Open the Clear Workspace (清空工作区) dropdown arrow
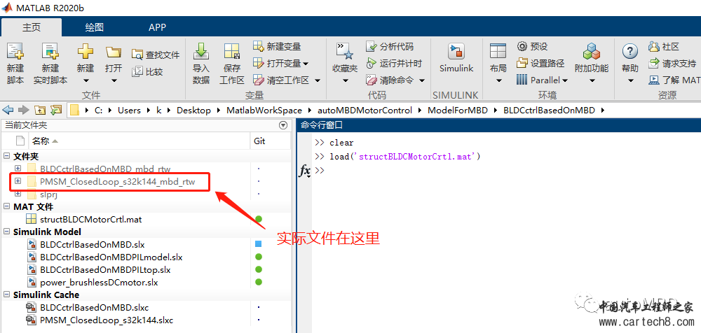 318,80
